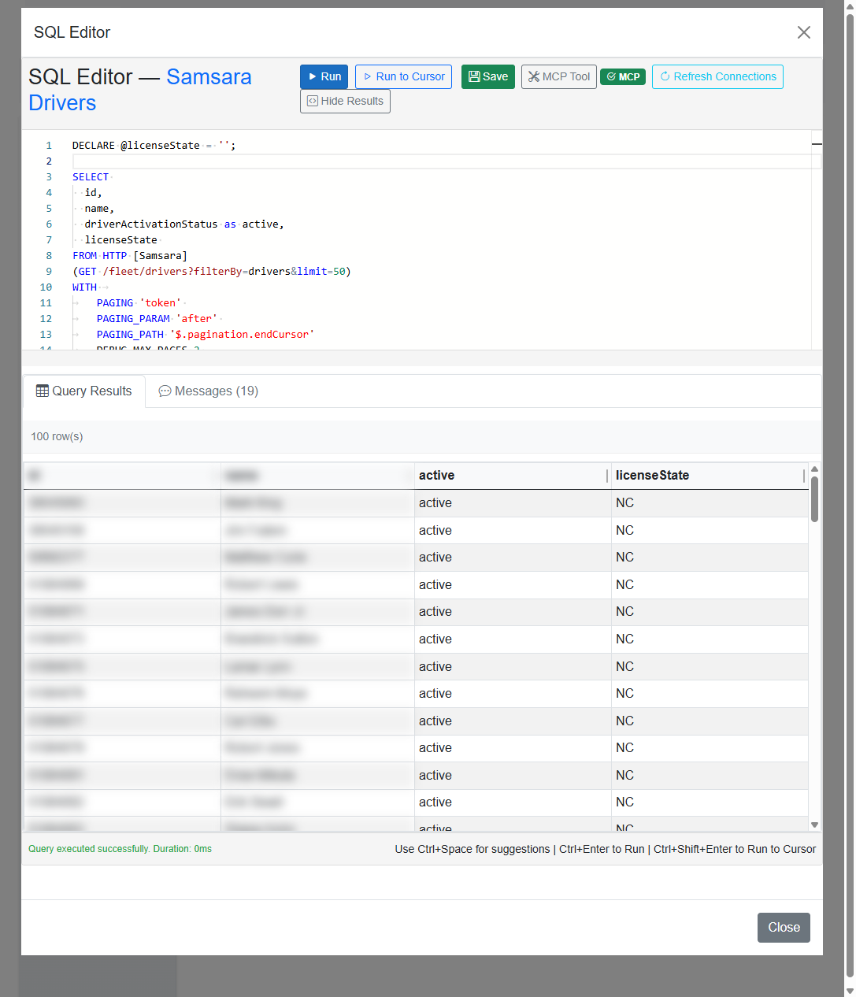The height and width of the screenshot is (997, 856).
Task: Click the Save button disk icon
Action: coord(474,76)
